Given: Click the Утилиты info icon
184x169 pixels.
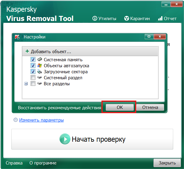Looking at the screenshot, I should point(95,18).
